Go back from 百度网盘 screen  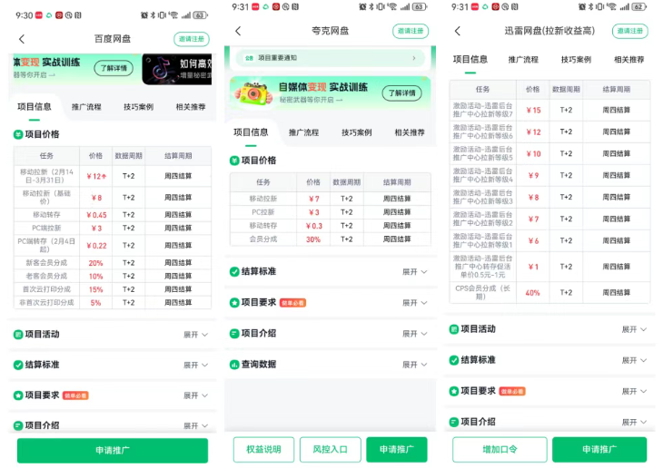point(22,39)
